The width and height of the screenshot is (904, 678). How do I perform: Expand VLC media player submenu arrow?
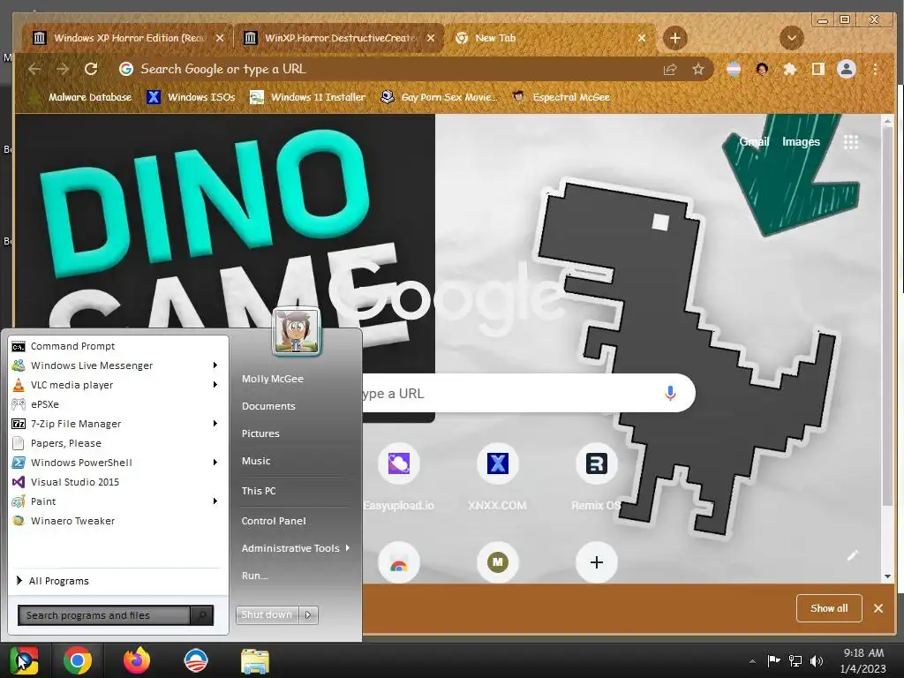215,385
